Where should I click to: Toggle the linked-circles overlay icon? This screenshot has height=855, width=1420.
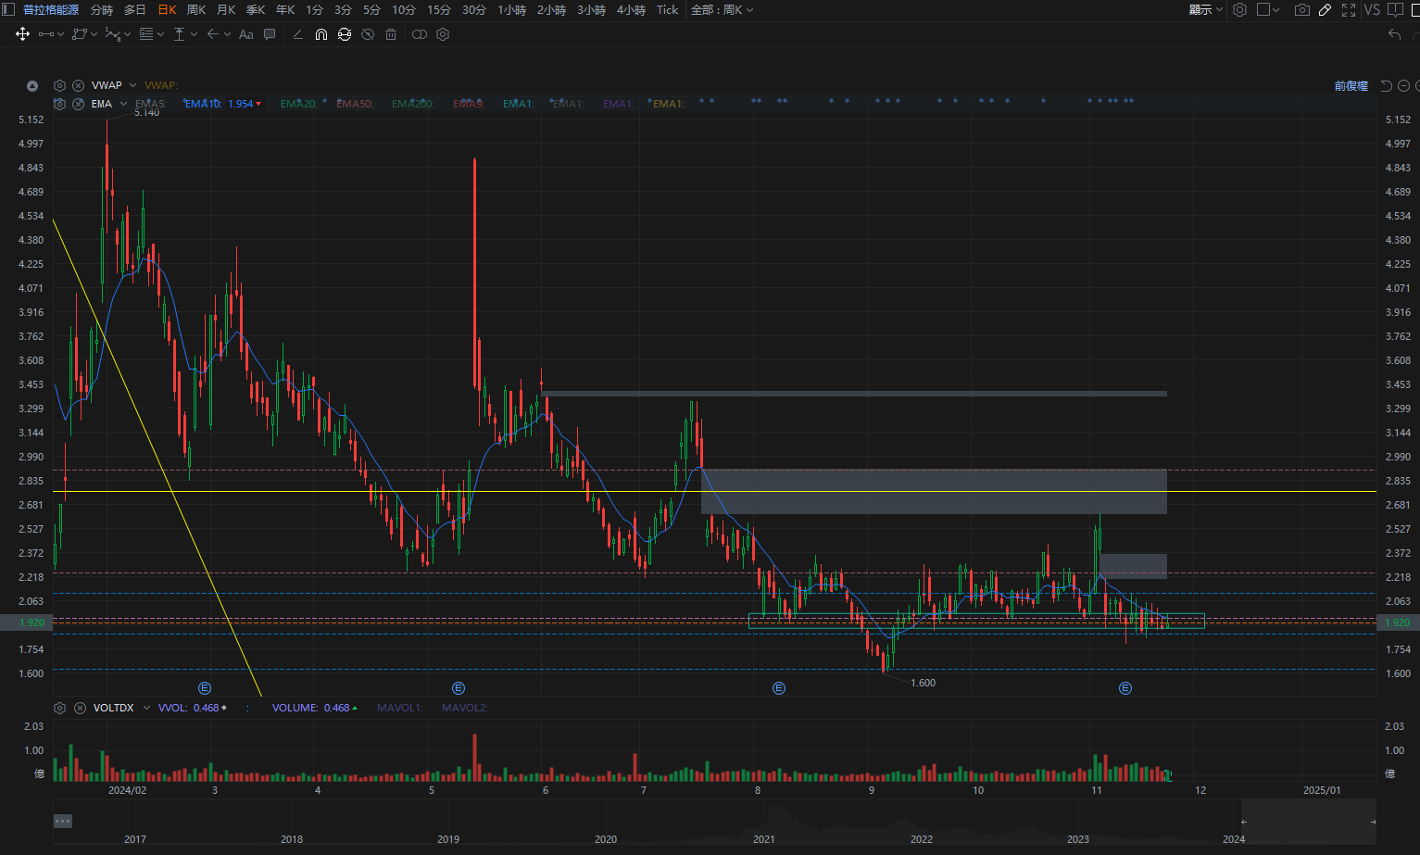420,34
